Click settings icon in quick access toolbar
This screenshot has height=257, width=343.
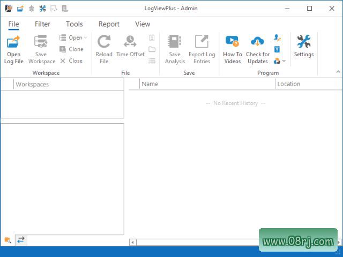(42, 9)
